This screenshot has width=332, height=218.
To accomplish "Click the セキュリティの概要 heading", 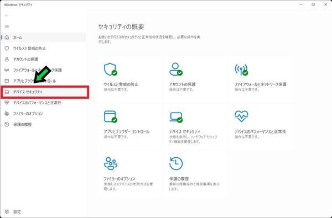I will pyautogui.click(x=121, y=26).
